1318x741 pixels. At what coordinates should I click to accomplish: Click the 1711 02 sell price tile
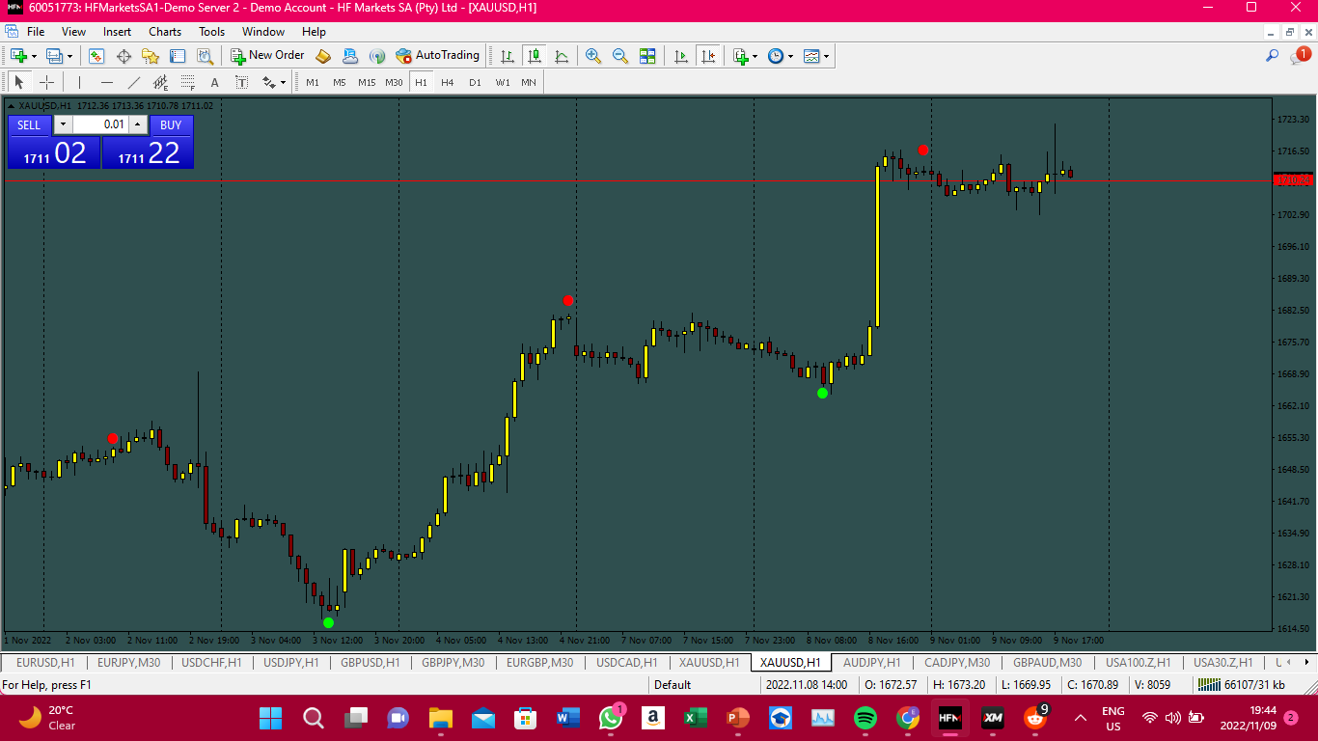54,152
